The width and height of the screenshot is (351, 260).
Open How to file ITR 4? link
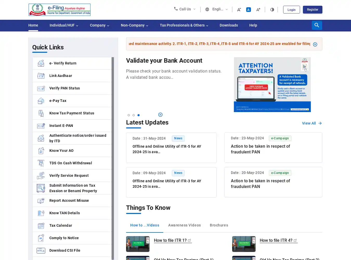(278, 240)
